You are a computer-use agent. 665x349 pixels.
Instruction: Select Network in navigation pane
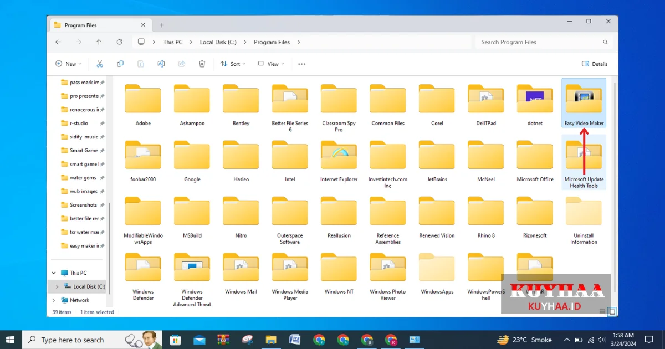[x=79, y=300]
